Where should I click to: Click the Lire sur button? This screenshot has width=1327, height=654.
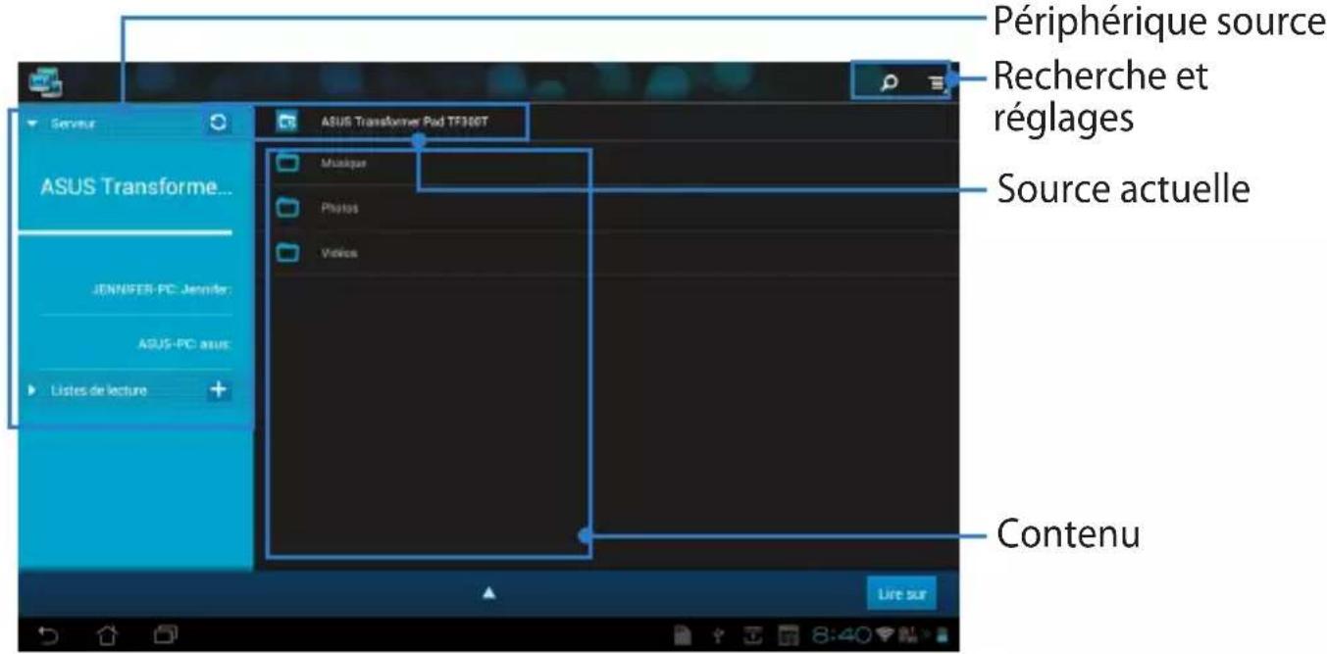(x=901, y=594)
